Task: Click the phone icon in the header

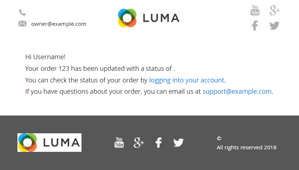Action: coord(22,13)
